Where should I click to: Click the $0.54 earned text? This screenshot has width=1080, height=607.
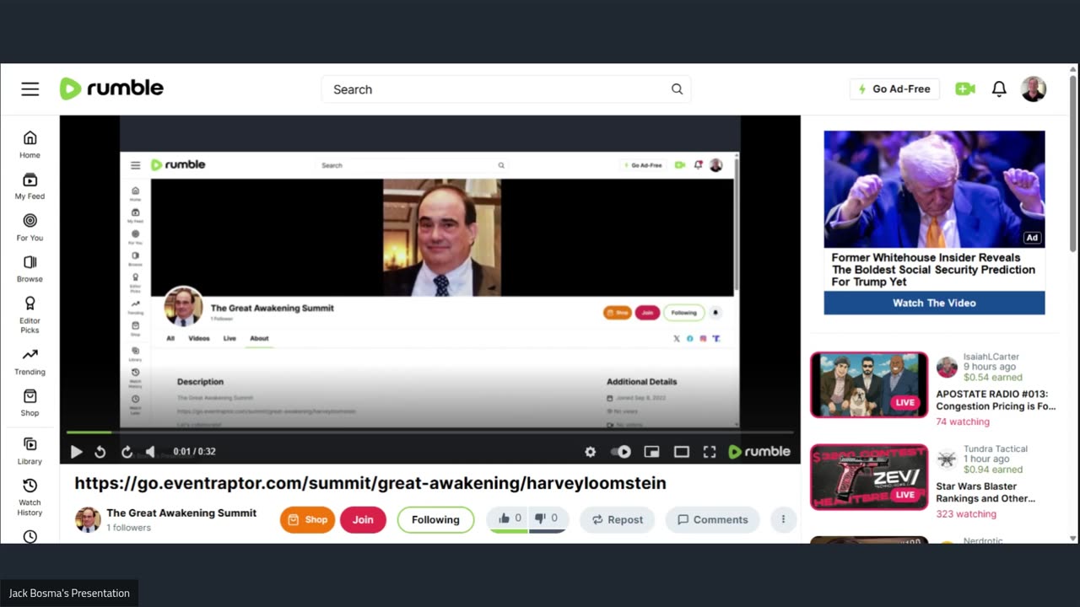[993, 378]
